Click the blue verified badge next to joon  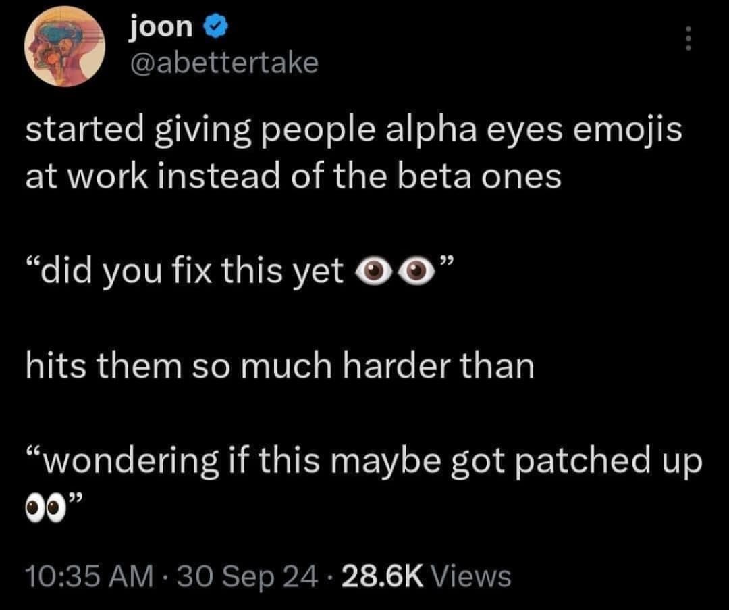pos(215,26)
